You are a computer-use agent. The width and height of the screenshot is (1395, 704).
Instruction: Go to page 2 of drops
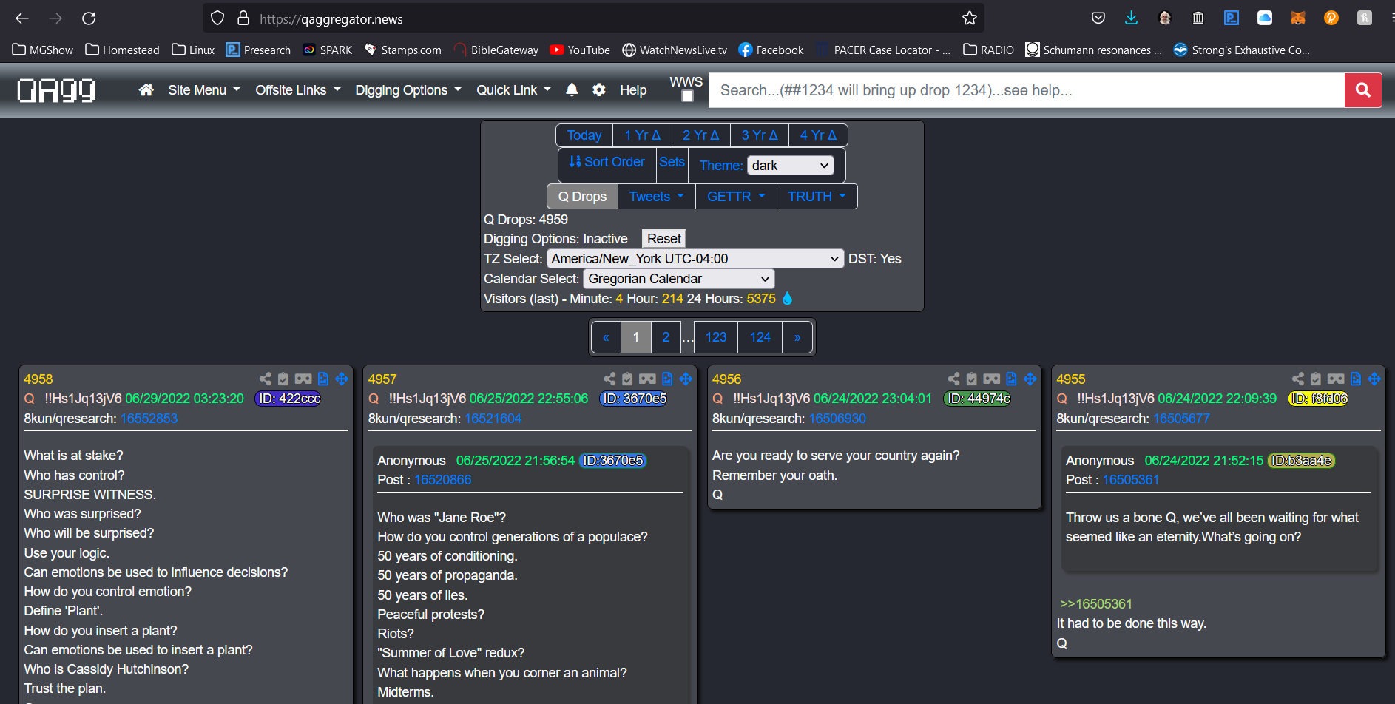coord(666,337)
